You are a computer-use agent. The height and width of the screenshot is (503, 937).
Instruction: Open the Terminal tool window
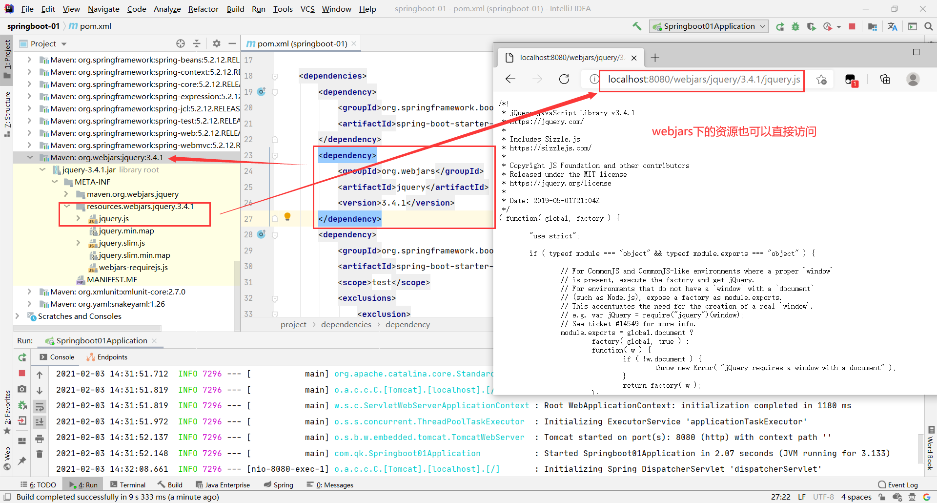pyautogui.click(x=128, y=485)
